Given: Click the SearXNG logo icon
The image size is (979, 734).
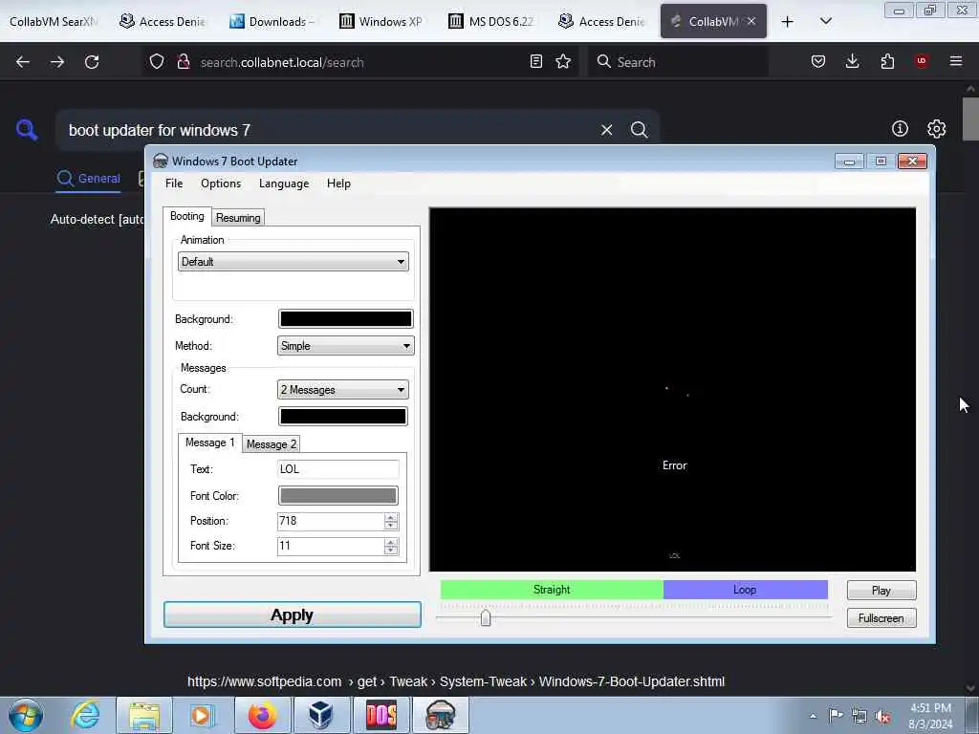Looking at the screenshot, I should 27,130.
